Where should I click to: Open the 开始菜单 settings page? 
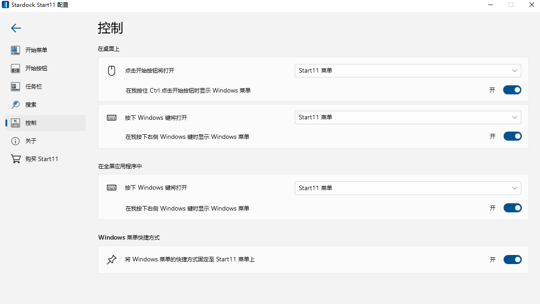coord(36,50)
